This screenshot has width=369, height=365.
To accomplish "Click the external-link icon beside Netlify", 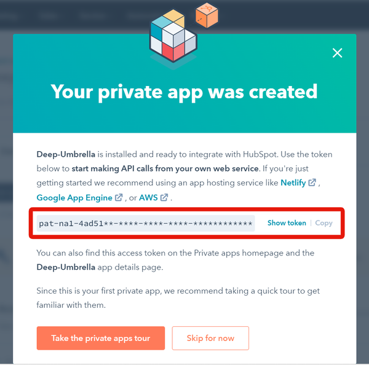I will [312, 182].
